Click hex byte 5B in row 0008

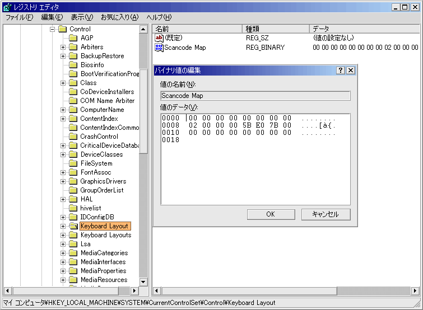pyautogui.click(x=247, y=125)
